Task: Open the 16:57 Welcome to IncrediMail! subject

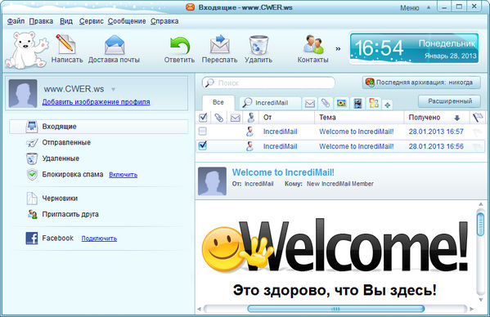Action: (x=356, y=132)
